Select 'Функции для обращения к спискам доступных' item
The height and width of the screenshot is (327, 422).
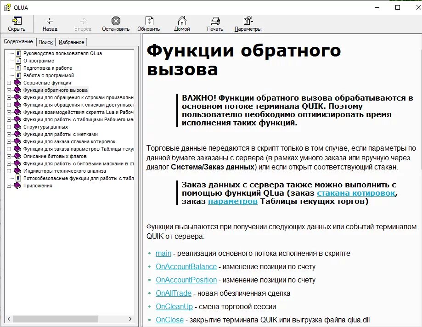pos(79,105)
